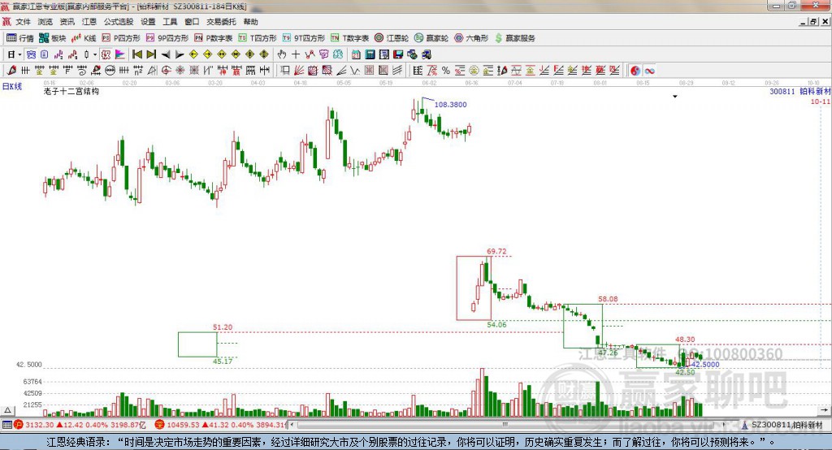
Task: Click the 69.72 price label
Action: click(496, 252)
